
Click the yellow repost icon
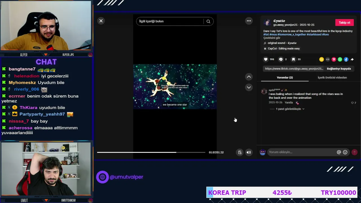[322, 59]
